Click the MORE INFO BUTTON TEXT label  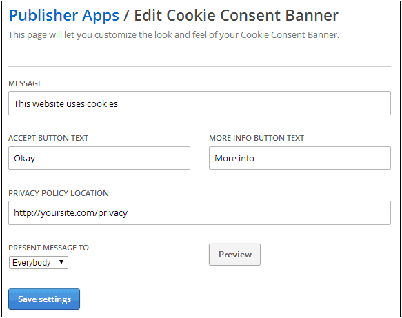pyautogui.click(x=257, y=138)
